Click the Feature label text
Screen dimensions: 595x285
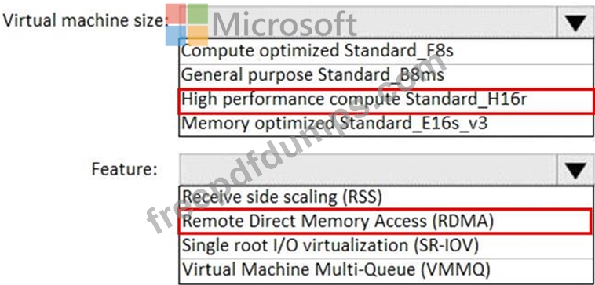[x=125, y=168]
